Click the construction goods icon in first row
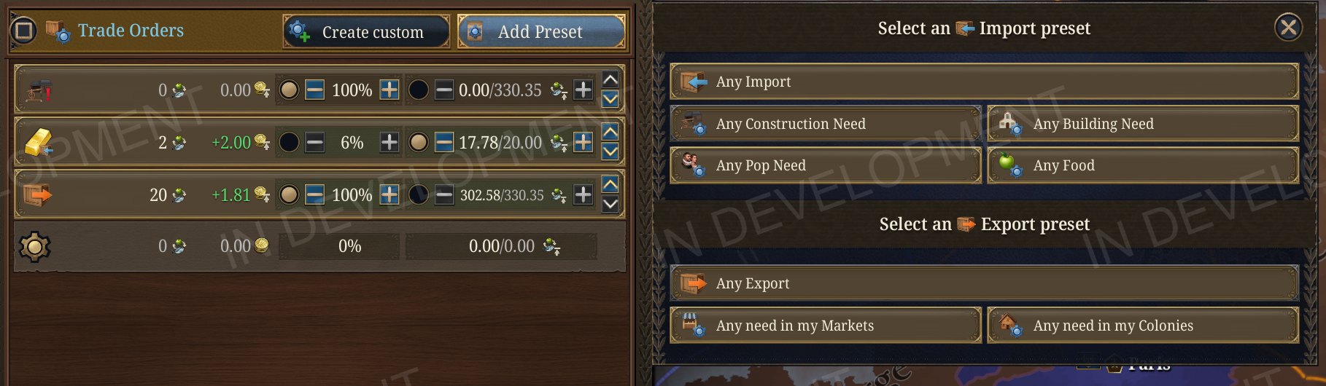1326x386 pixels. tap(39, 90)
